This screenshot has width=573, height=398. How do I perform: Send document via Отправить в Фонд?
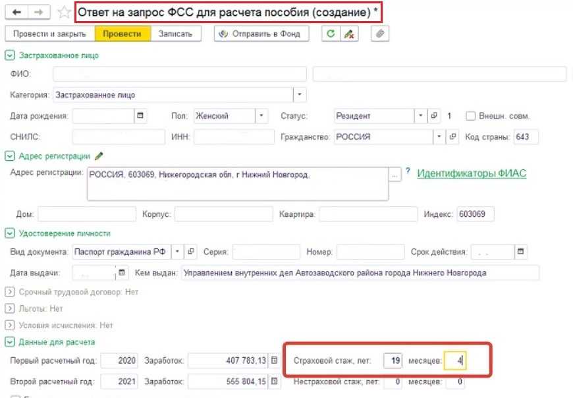click(x=261, y=34)
